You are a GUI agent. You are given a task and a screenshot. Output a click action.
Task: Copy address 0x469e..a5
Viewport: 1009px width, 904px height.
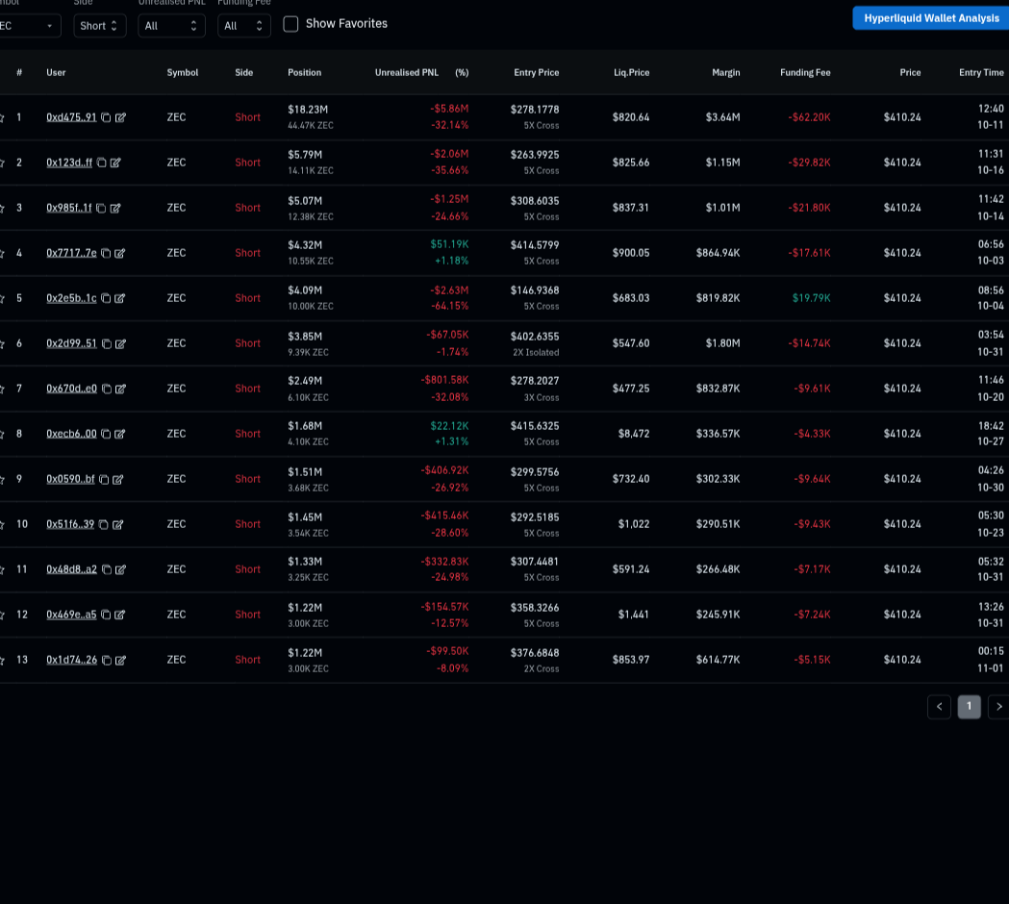[106, 615]
